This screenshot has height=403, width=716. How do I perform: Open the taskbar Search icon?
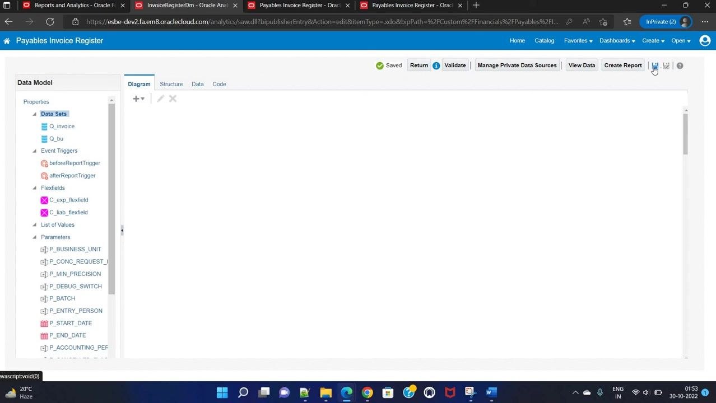[x=243, y=392]
